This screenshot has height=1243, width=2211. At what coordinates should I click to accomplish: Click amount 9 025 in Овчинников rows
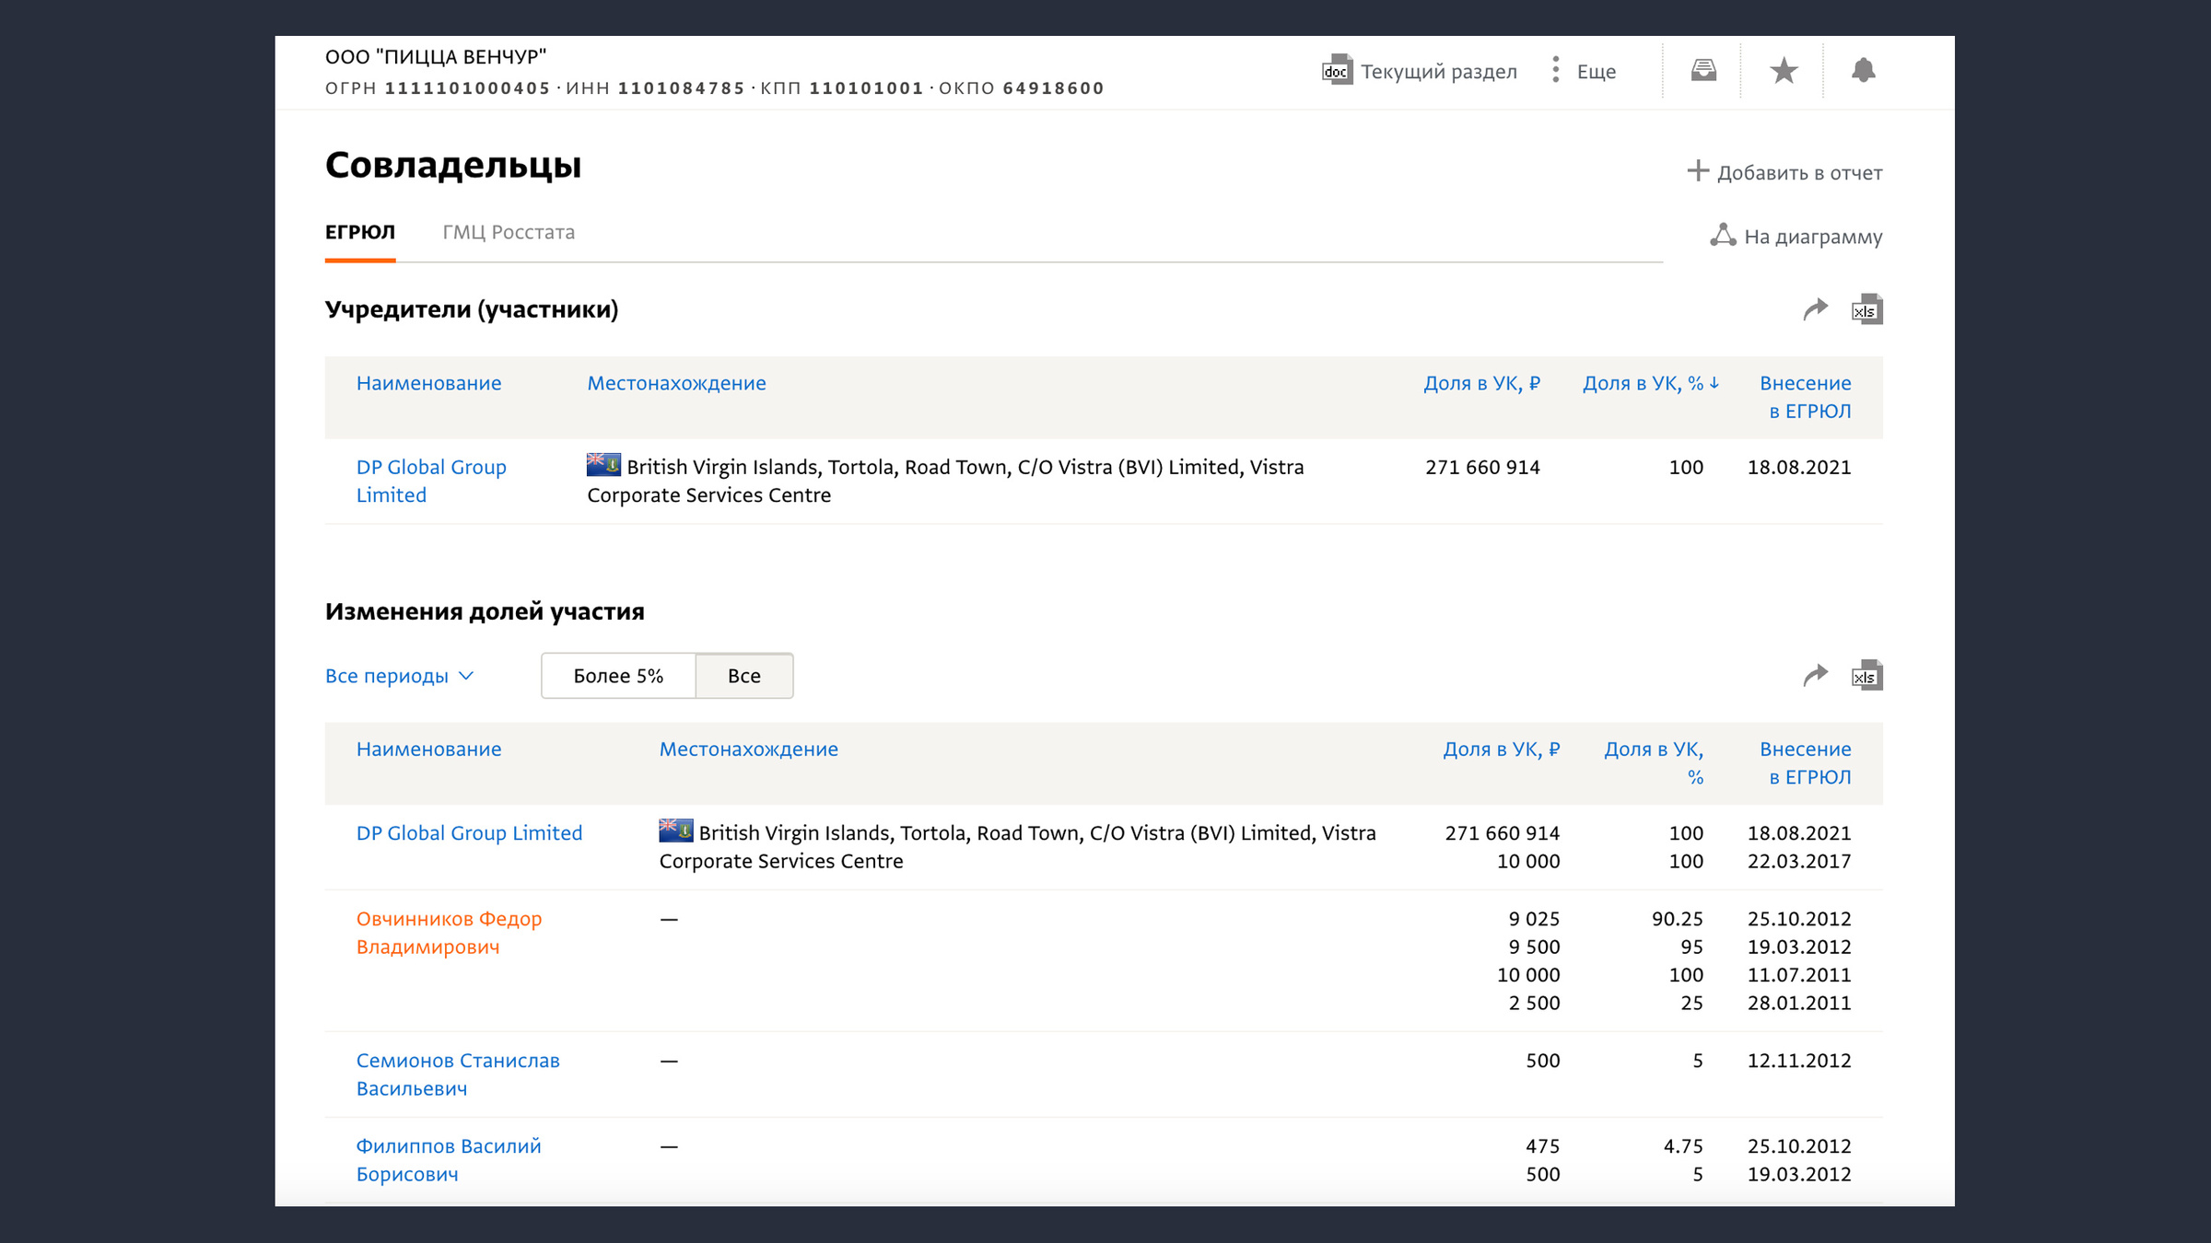click(1534, 918)
